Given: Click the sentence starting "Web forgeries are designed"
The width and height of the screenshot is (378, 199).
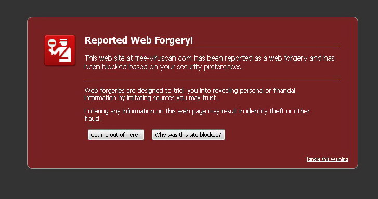Looking at the screenshot, I should pyautogui.click(x=190, y=94).
